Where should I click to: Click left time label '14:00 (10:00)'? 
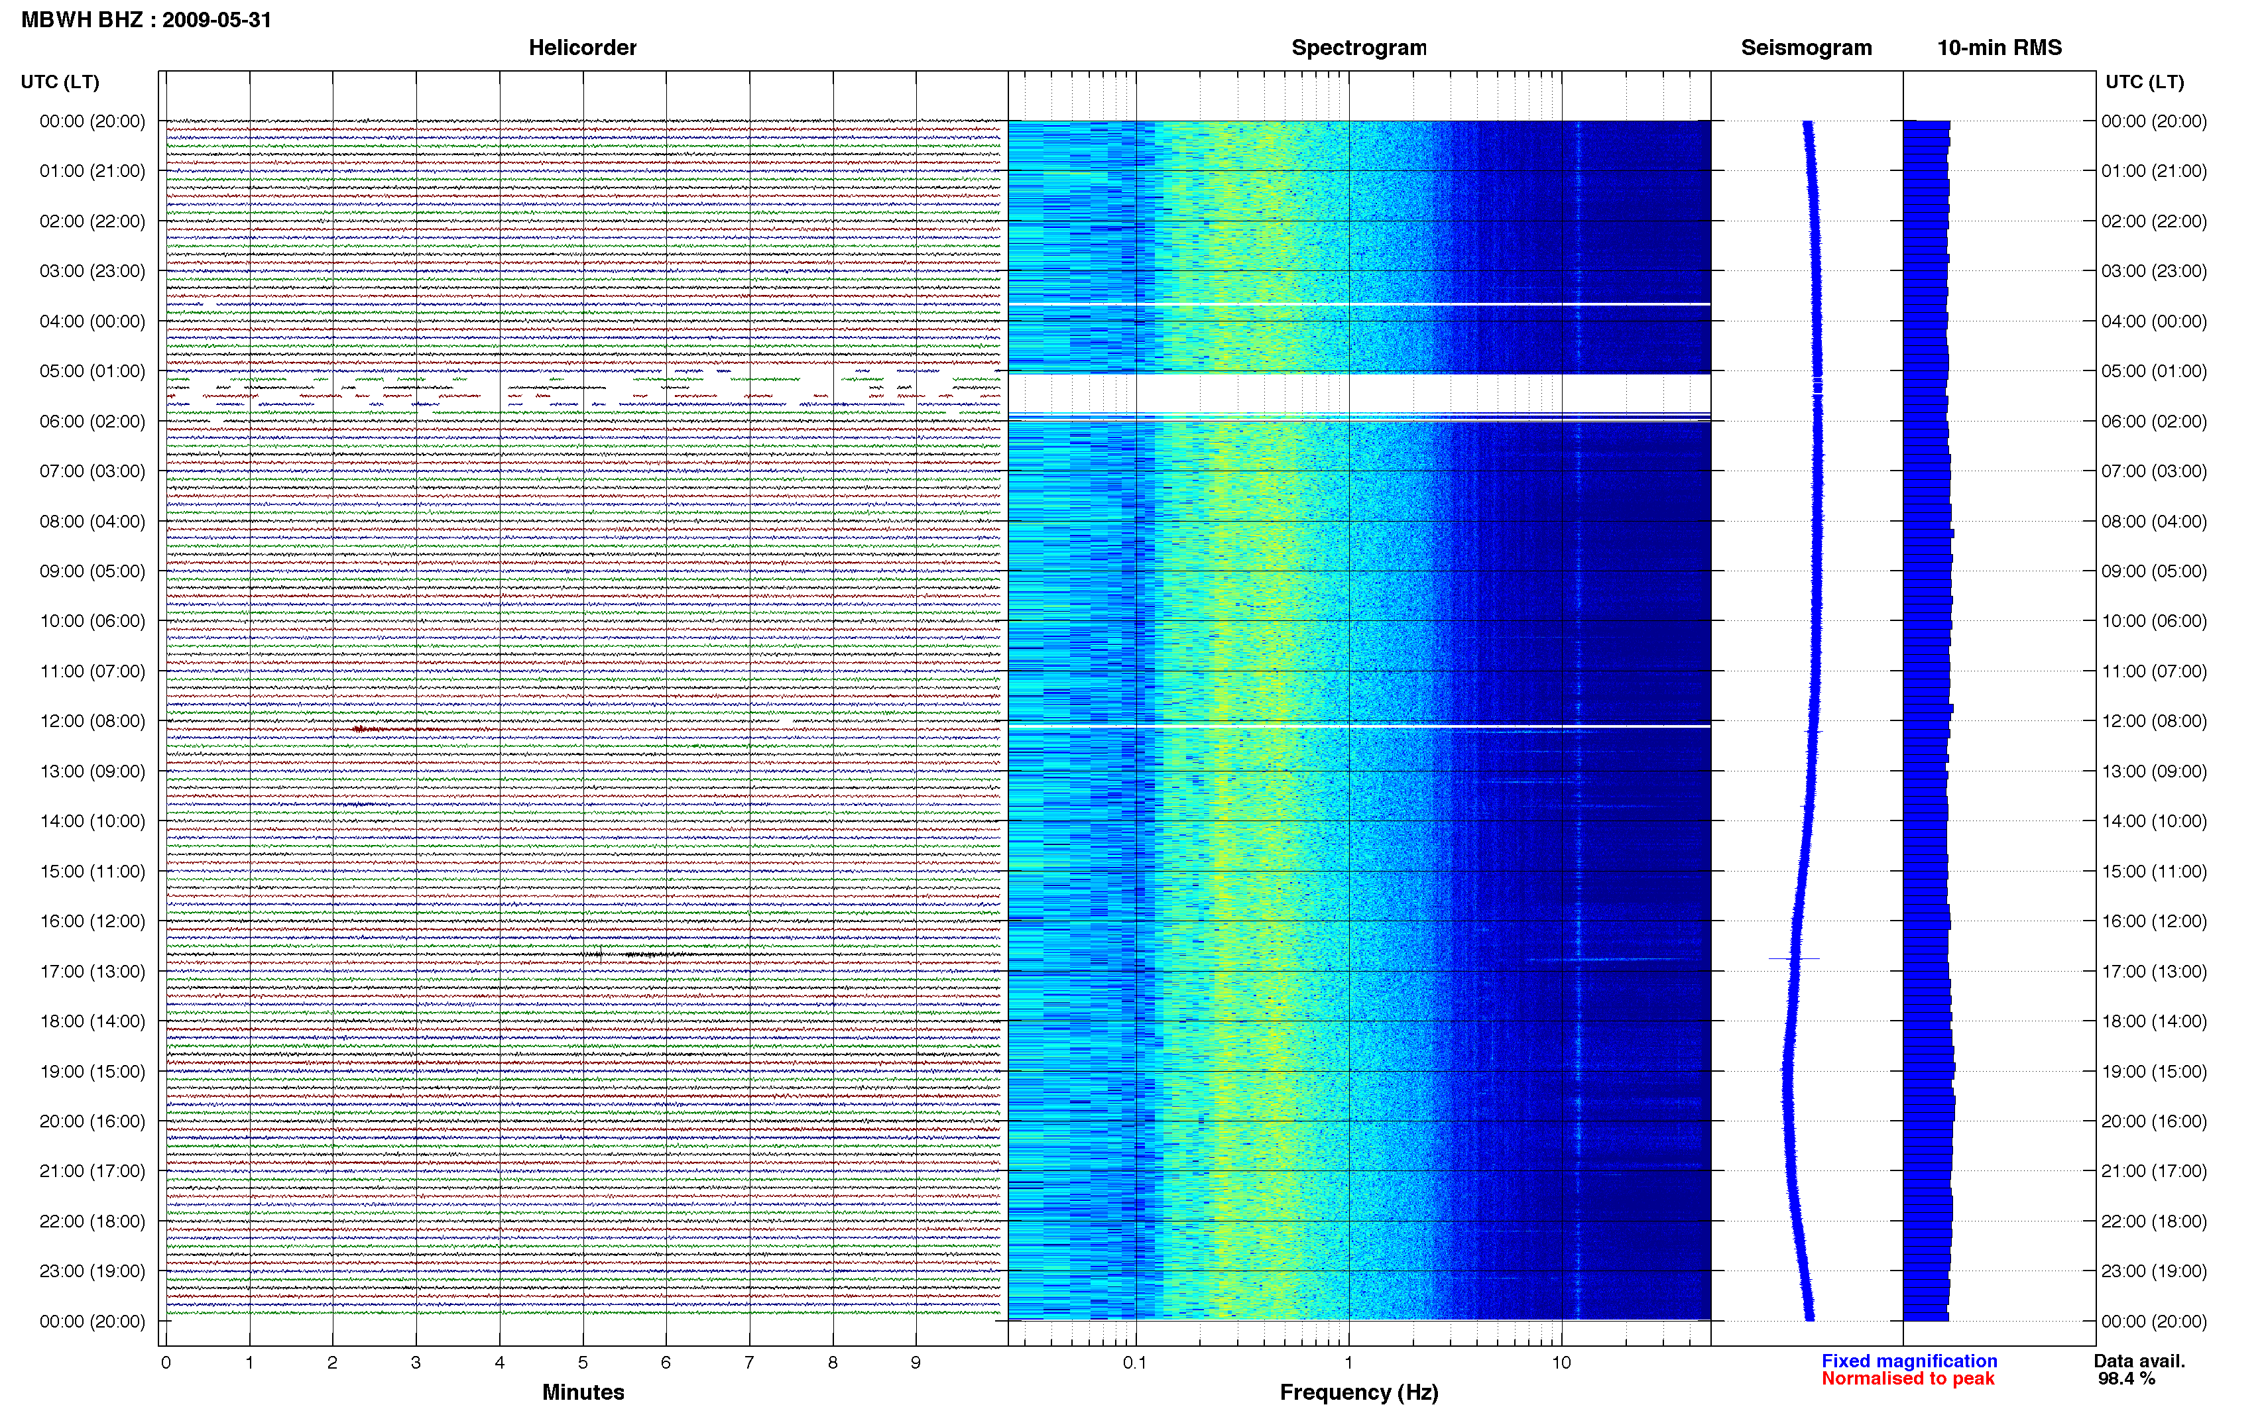(92, 821)
